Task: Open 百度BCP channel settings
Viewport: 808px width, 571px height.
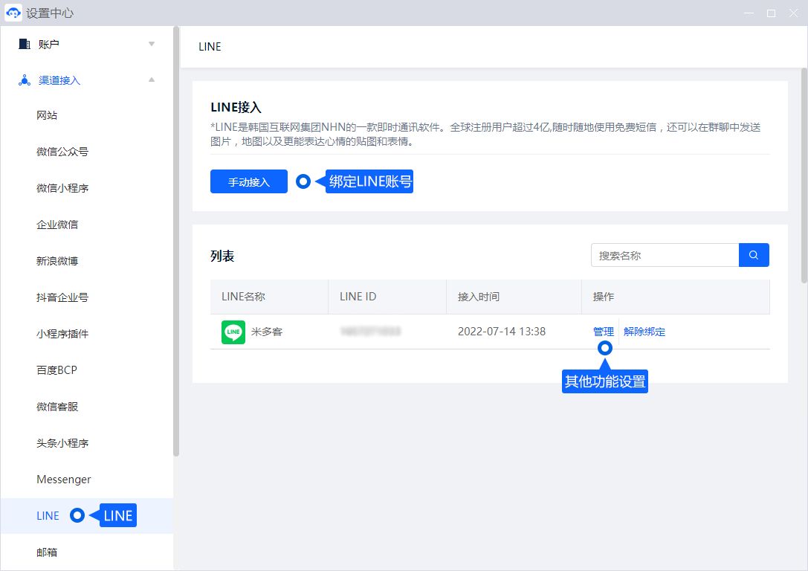Action: (x=56, y=370)
